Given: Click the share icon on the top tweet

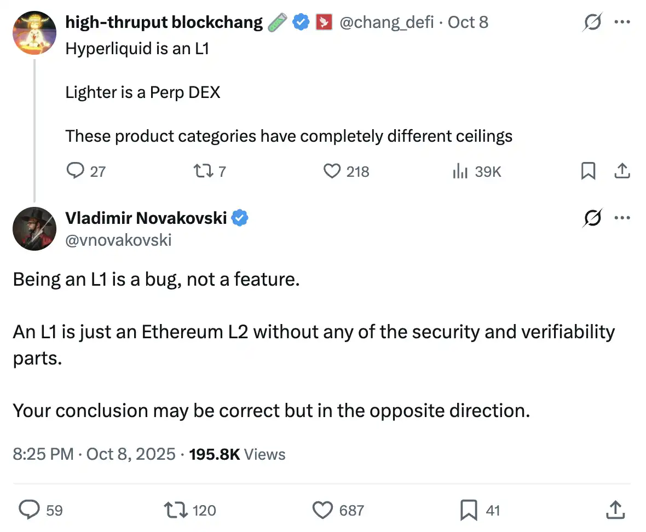Looking at the screenshot, I should (622, 171).
